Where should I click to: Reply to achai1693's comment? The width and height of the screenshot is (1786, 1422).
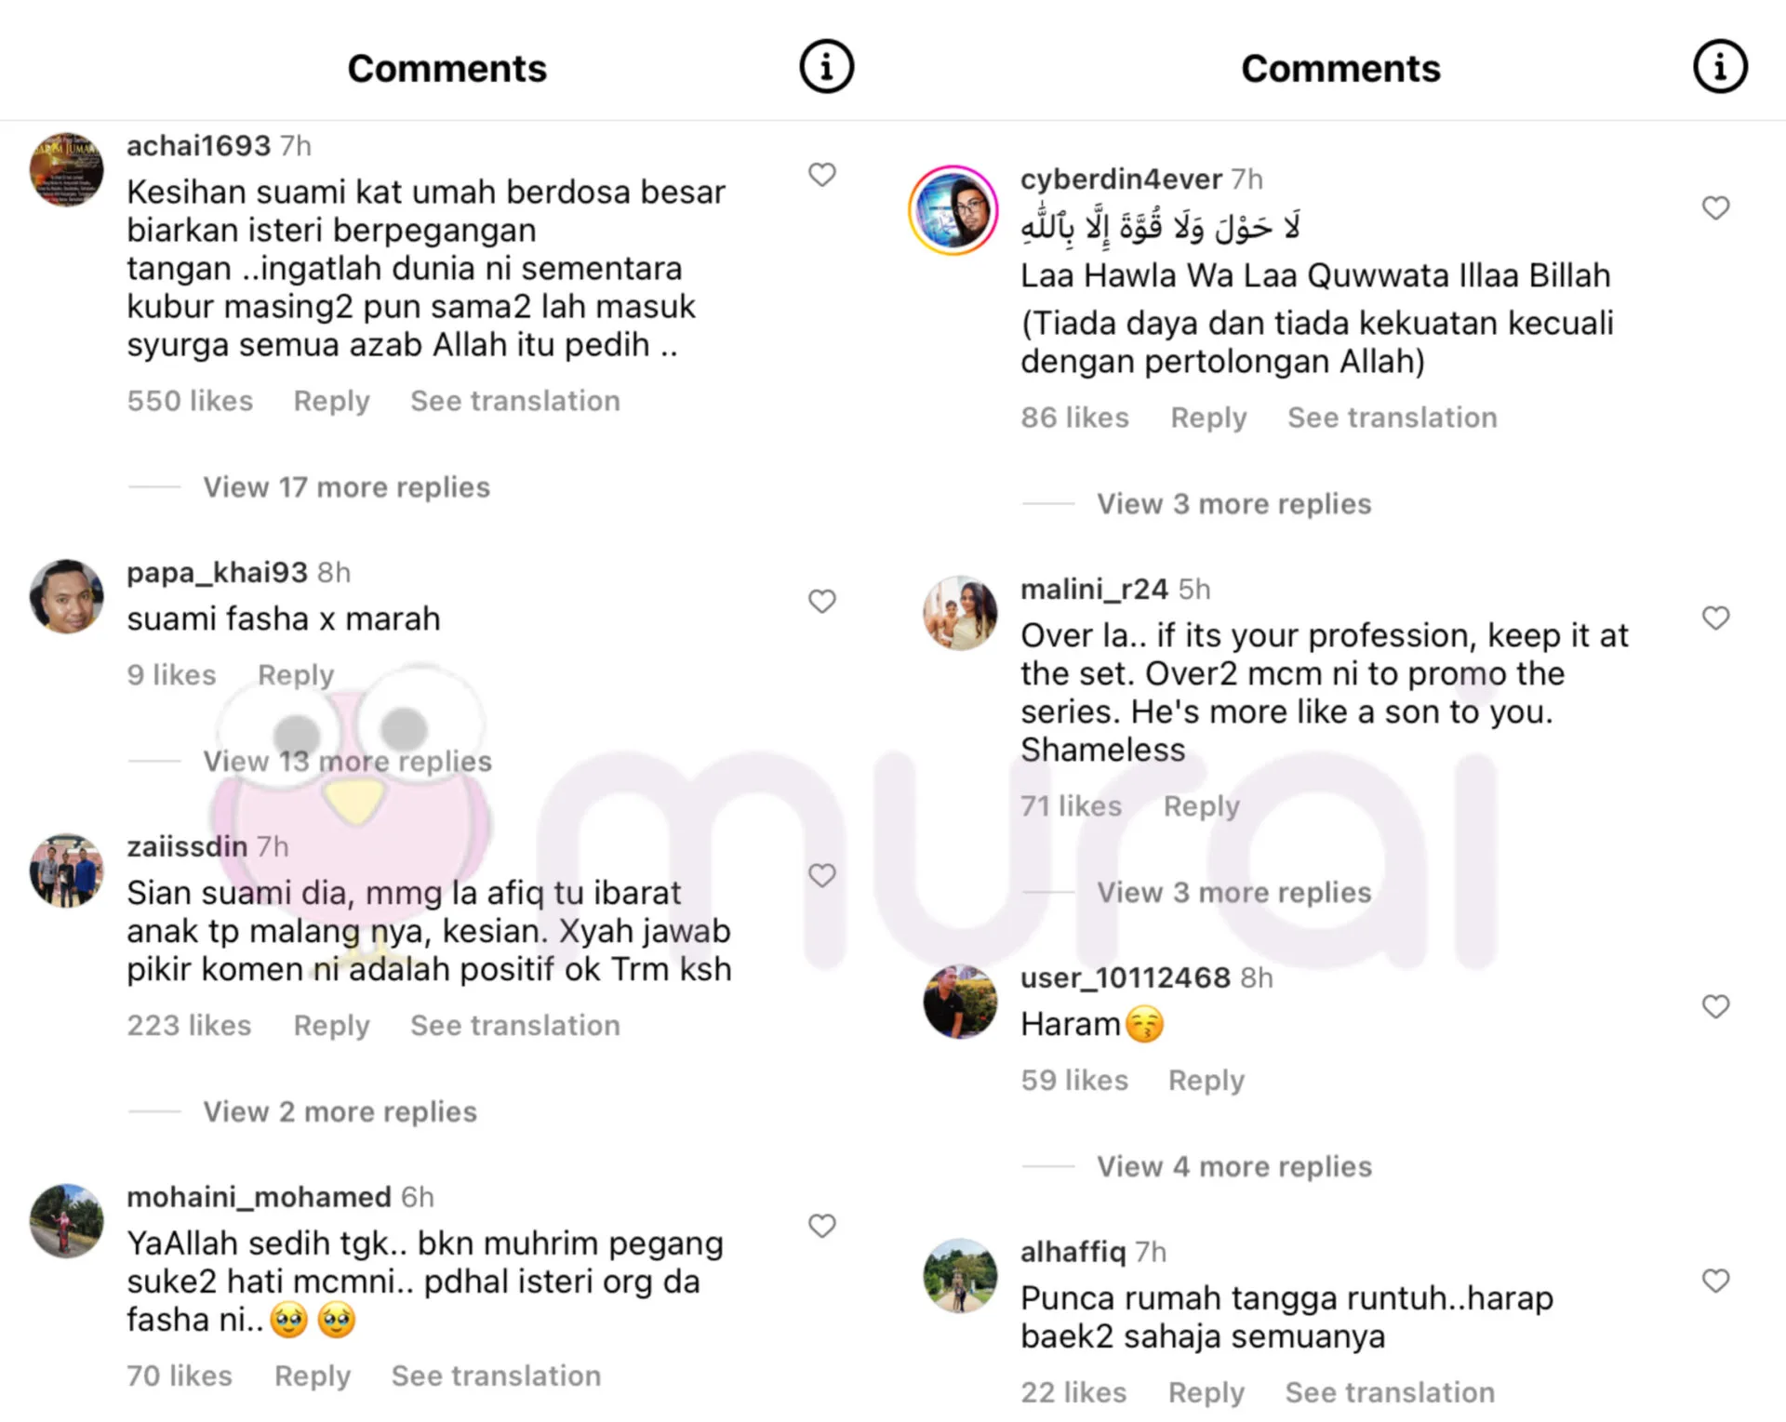click(x=331, y=401)
